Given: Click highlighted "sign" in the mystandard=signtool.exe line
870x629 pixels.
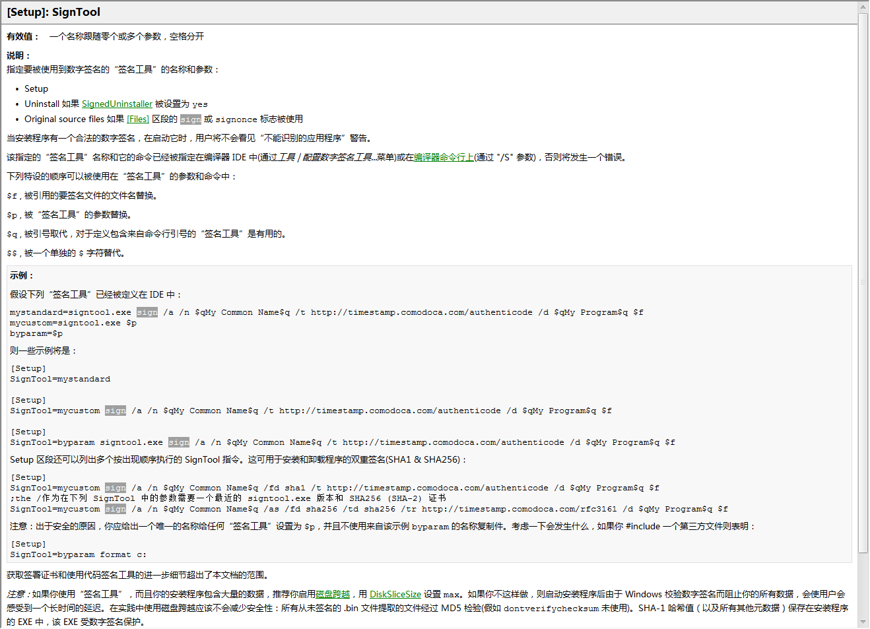Looking at the screenshot, I should [x=147, y=313].
